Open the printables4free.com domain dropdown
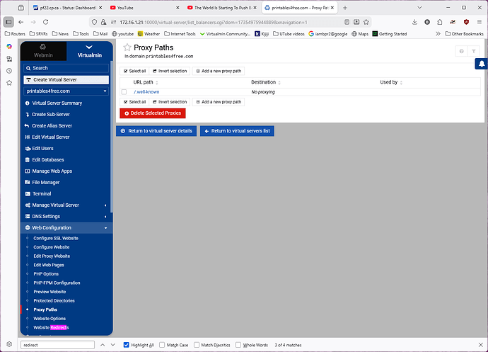488x352 pixels. [66, 91]
